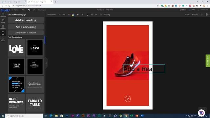Open the Elements panel in sidebar
The height and width of the screenshot is (118, 210).
3,27
